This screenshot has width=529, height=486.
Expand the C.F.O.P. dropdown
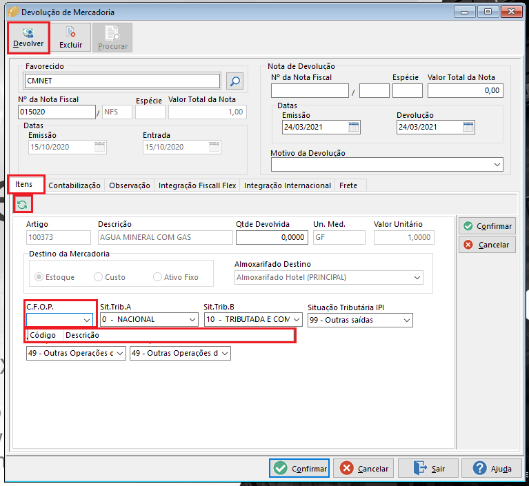coord(87,320)
